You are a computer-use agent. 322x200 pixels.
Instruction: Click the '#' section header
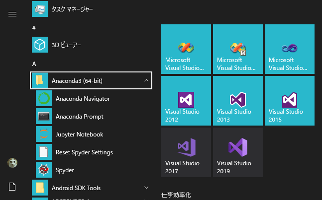pos(34,28)
